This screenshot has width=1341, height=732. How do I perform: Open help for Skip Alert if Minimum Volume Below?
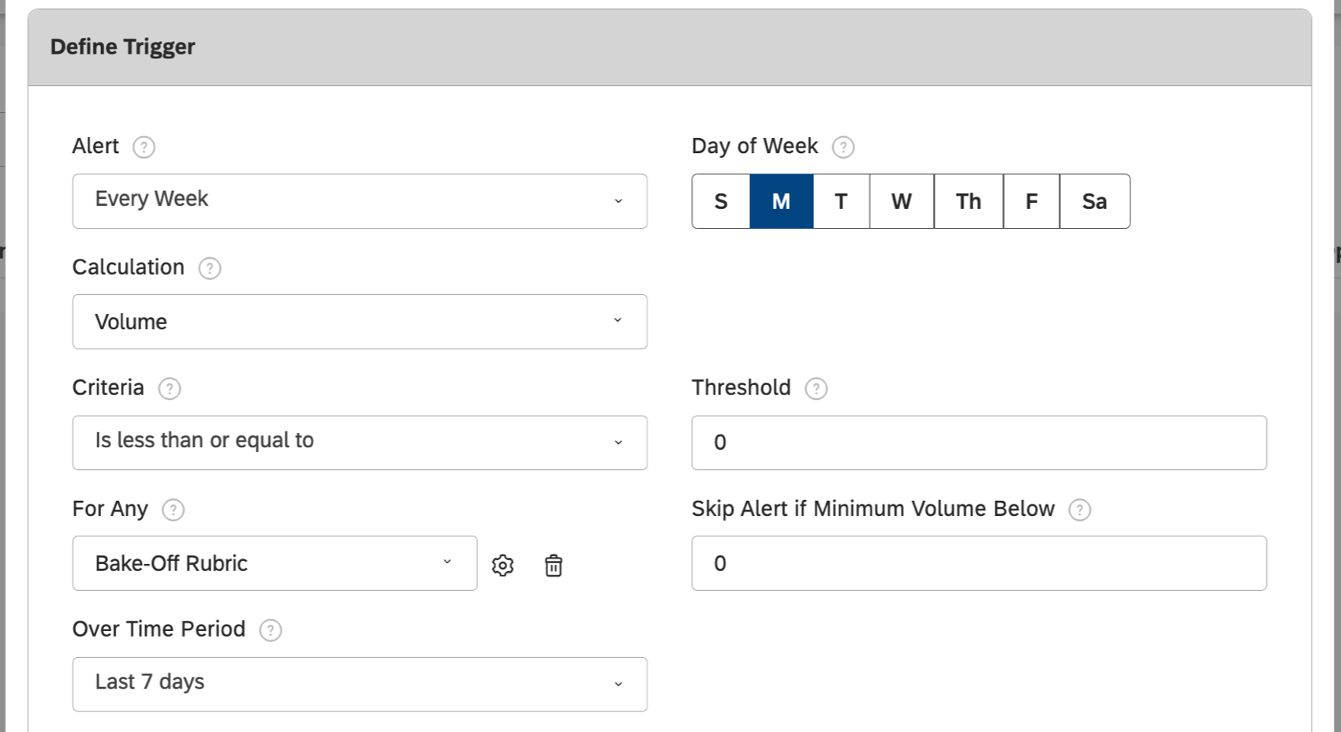point(1080,510)
